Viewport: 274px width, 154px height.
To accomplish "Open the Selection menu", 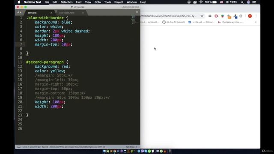I will [x=67, y=2].
